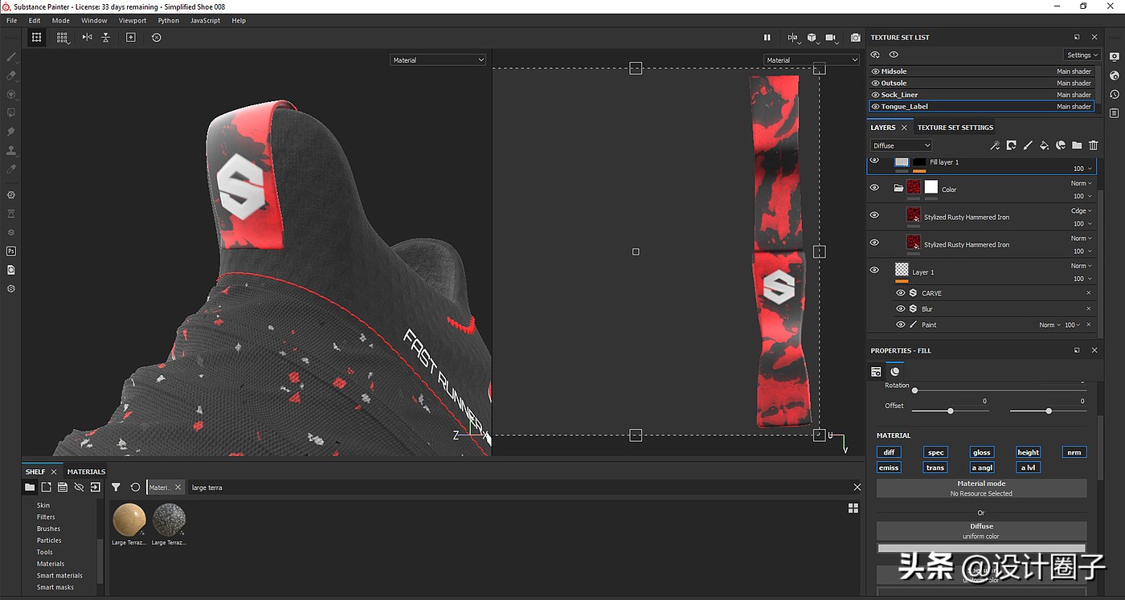Hide the Color folder layer

click(874, 188)
